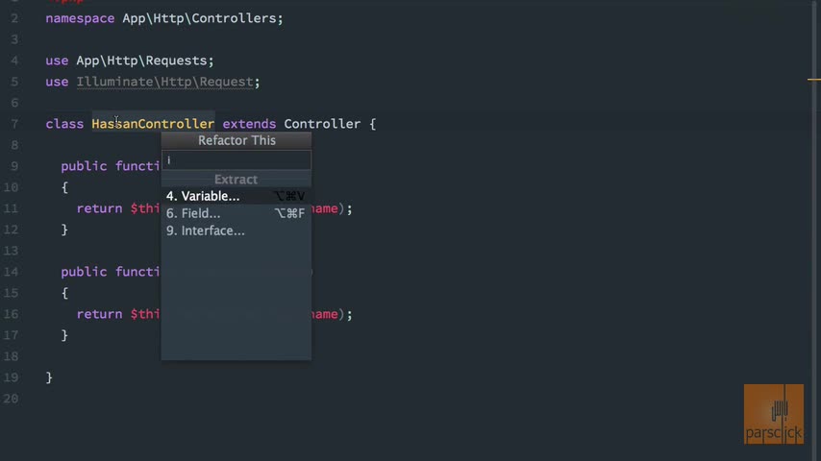Click the parent Controller class name
Image resolution: width=821 pixels, height=461 pixels.
click(x=321, y=124)
